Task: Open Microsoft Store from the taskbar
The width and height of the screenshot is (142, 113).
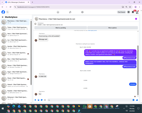Action: pyautogui.click(x=90, y=107)
